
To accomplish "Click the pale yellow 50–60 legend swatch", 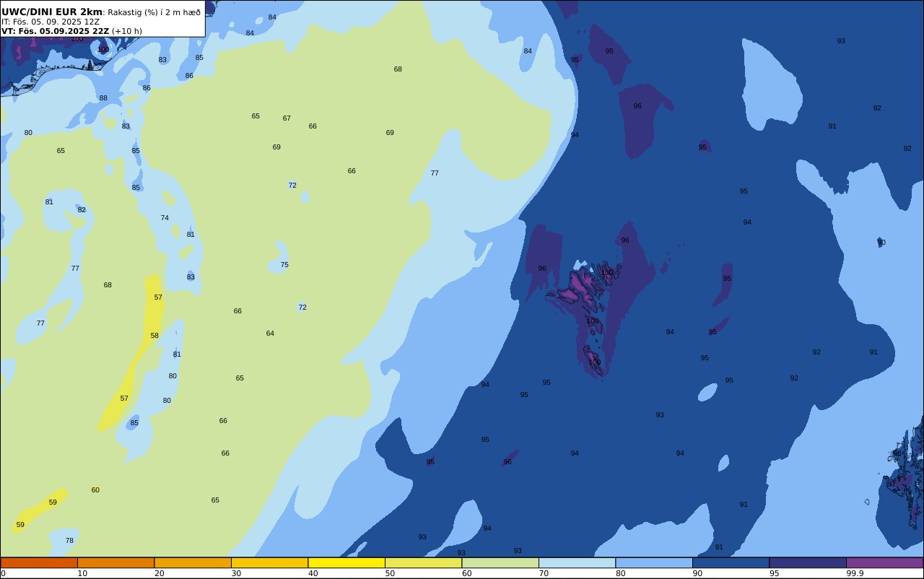I will pos(423,562).
